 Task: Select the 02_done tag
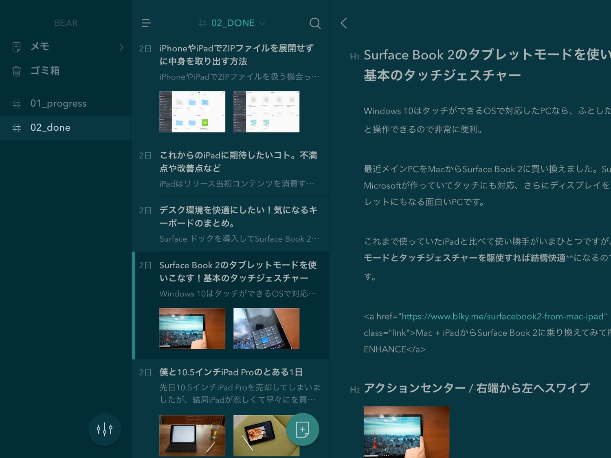(66, 128)
